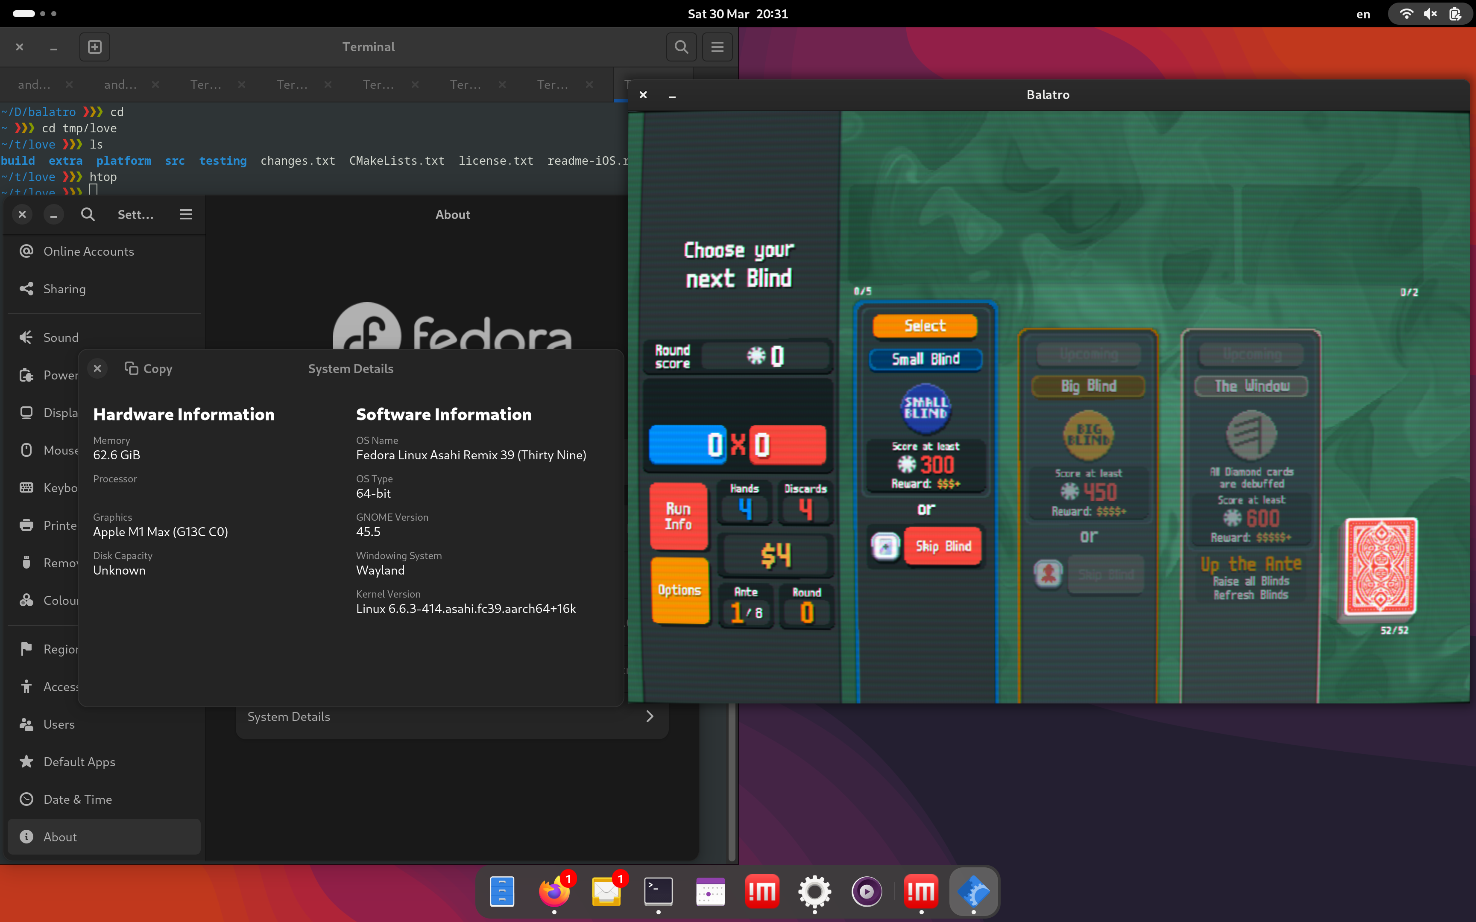
Task: Click the Power icon in sidebar
Action: coord(26,375)
